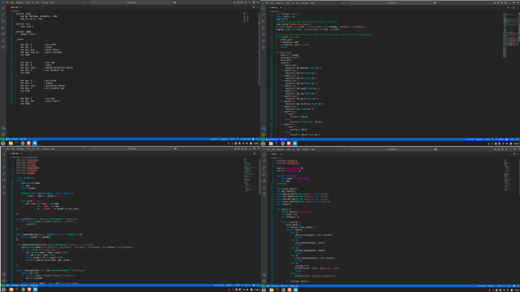Viewport: 520px width, 292px height.
Task: Open Manage gear in the main.c window
Action: (x=264, y=281)
